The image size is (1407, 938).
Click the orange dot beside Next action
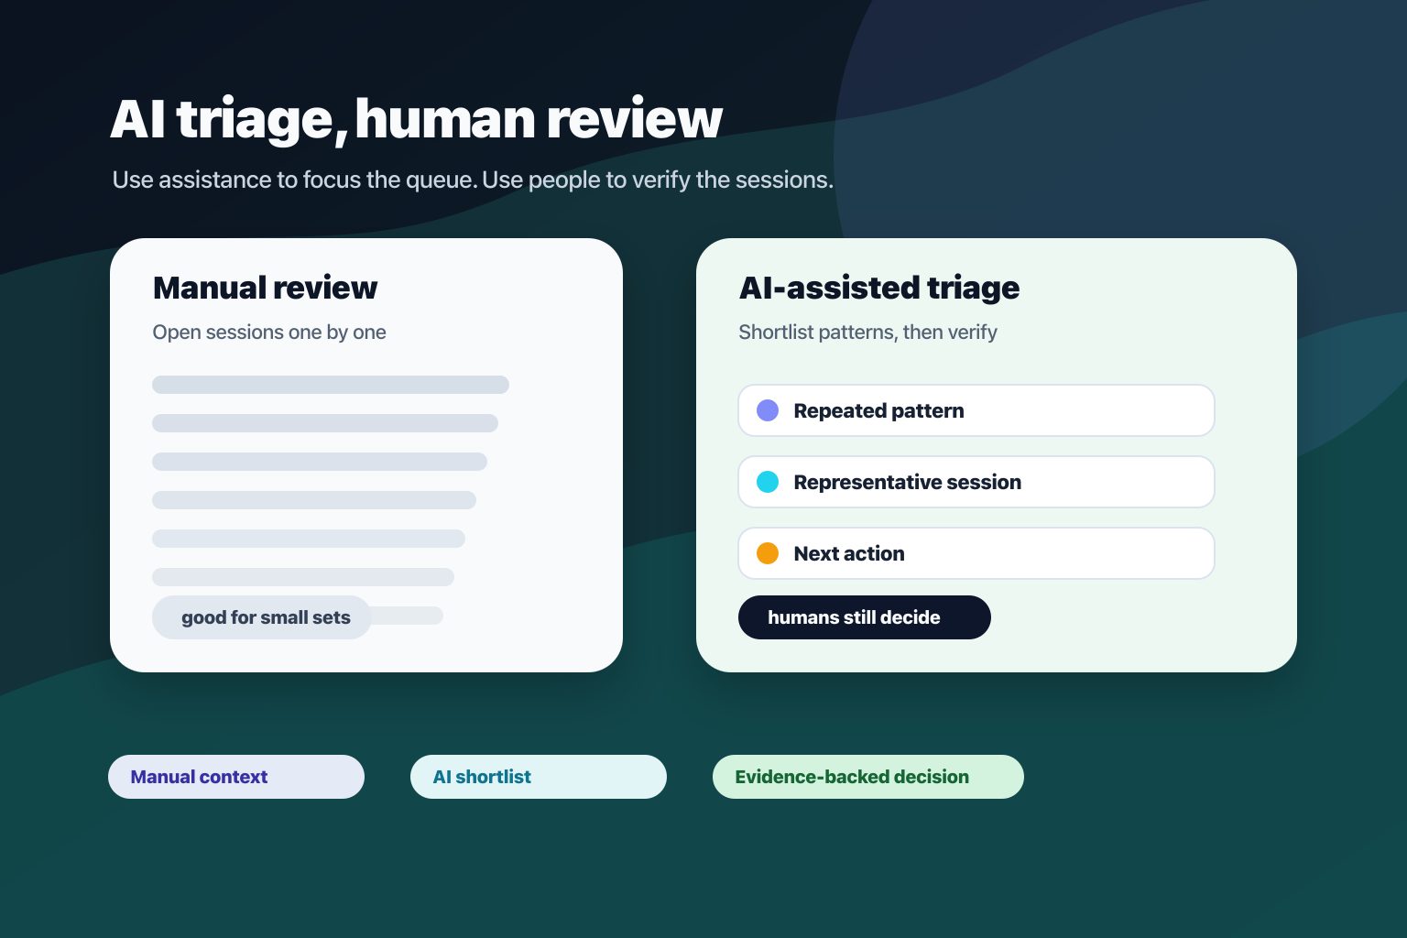(x=768, y=553)
